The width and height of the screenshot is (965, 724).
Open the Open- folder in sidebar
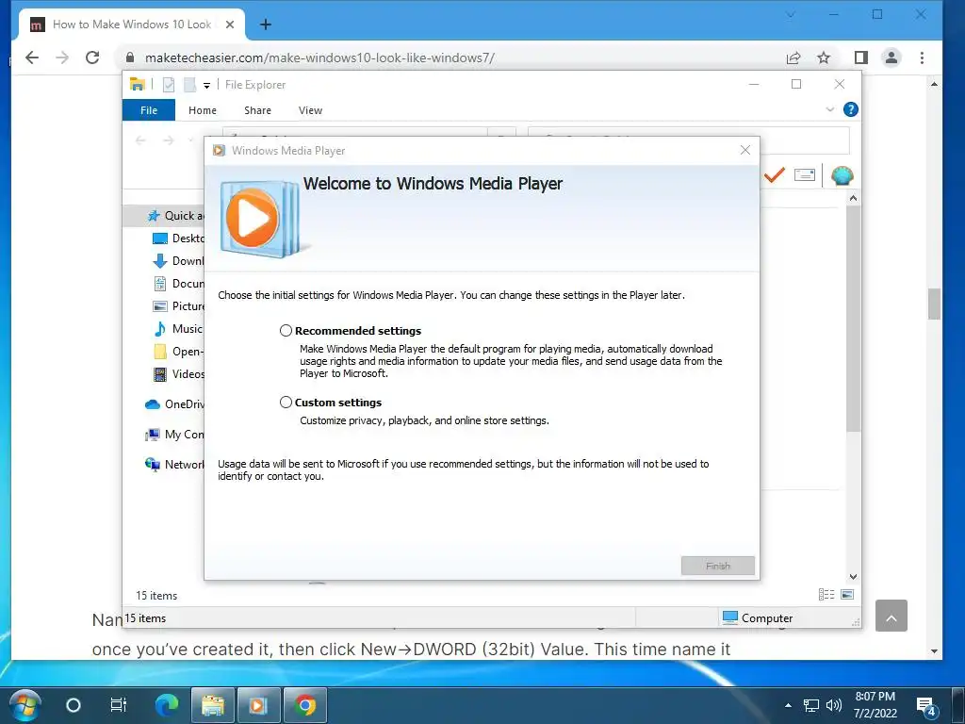click(178, 352)
